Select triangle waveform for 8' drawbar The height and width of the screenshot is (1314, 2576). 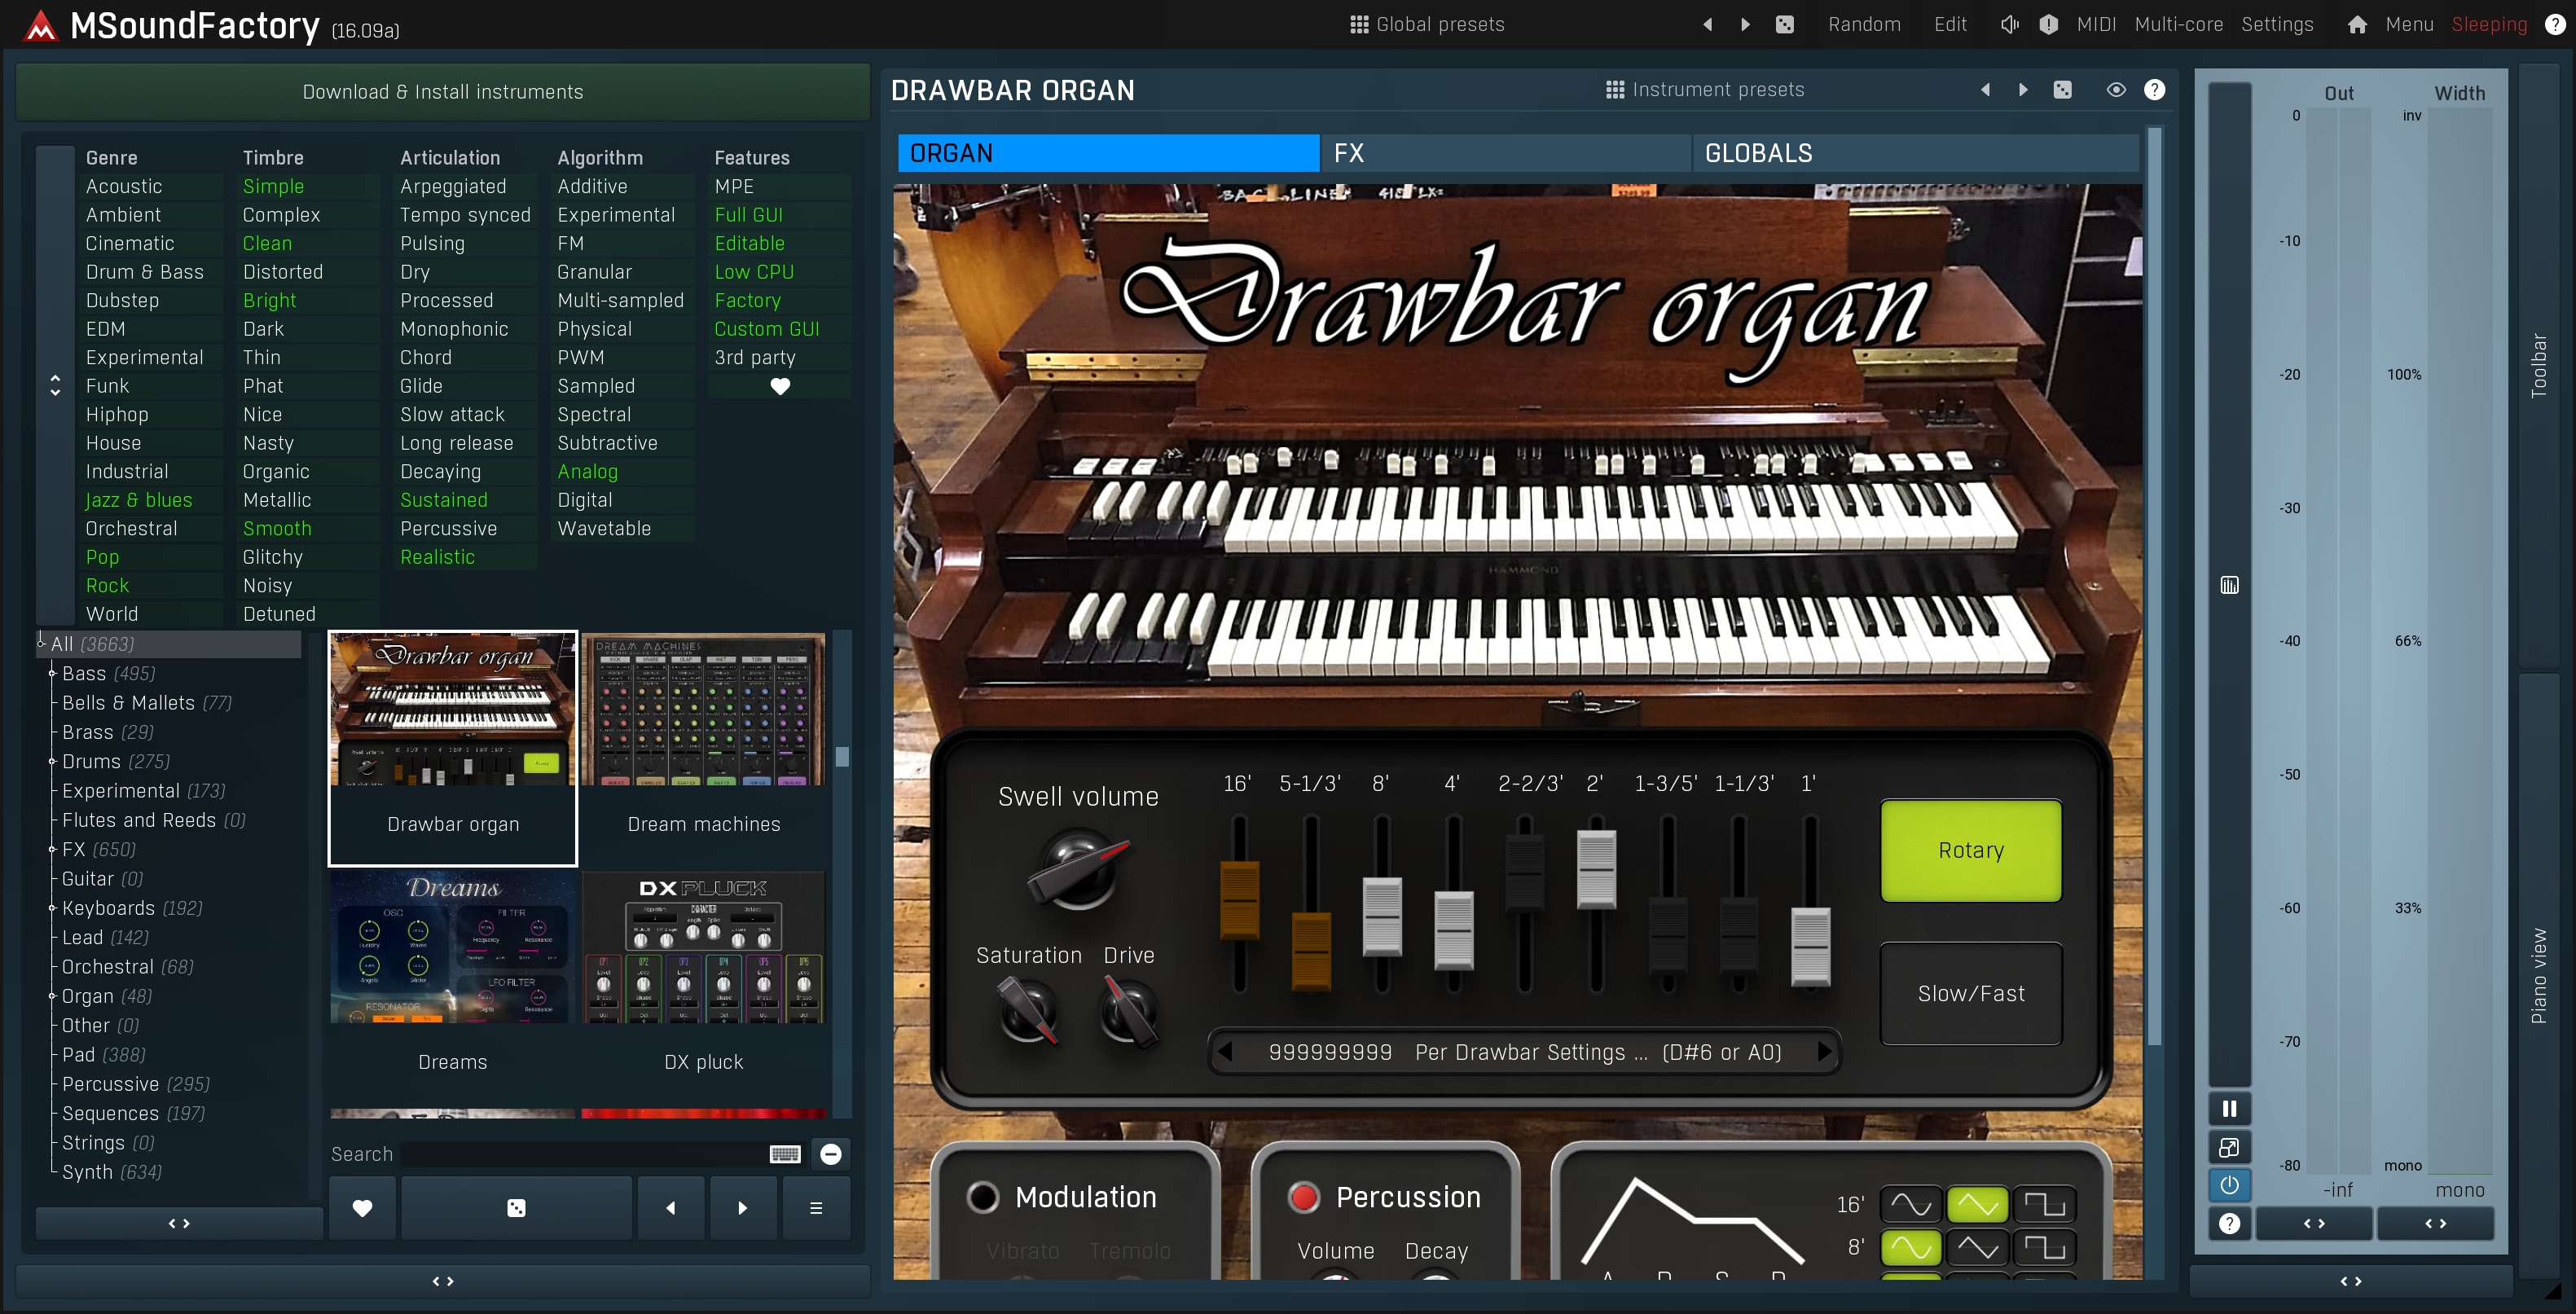(1977, 1248)
